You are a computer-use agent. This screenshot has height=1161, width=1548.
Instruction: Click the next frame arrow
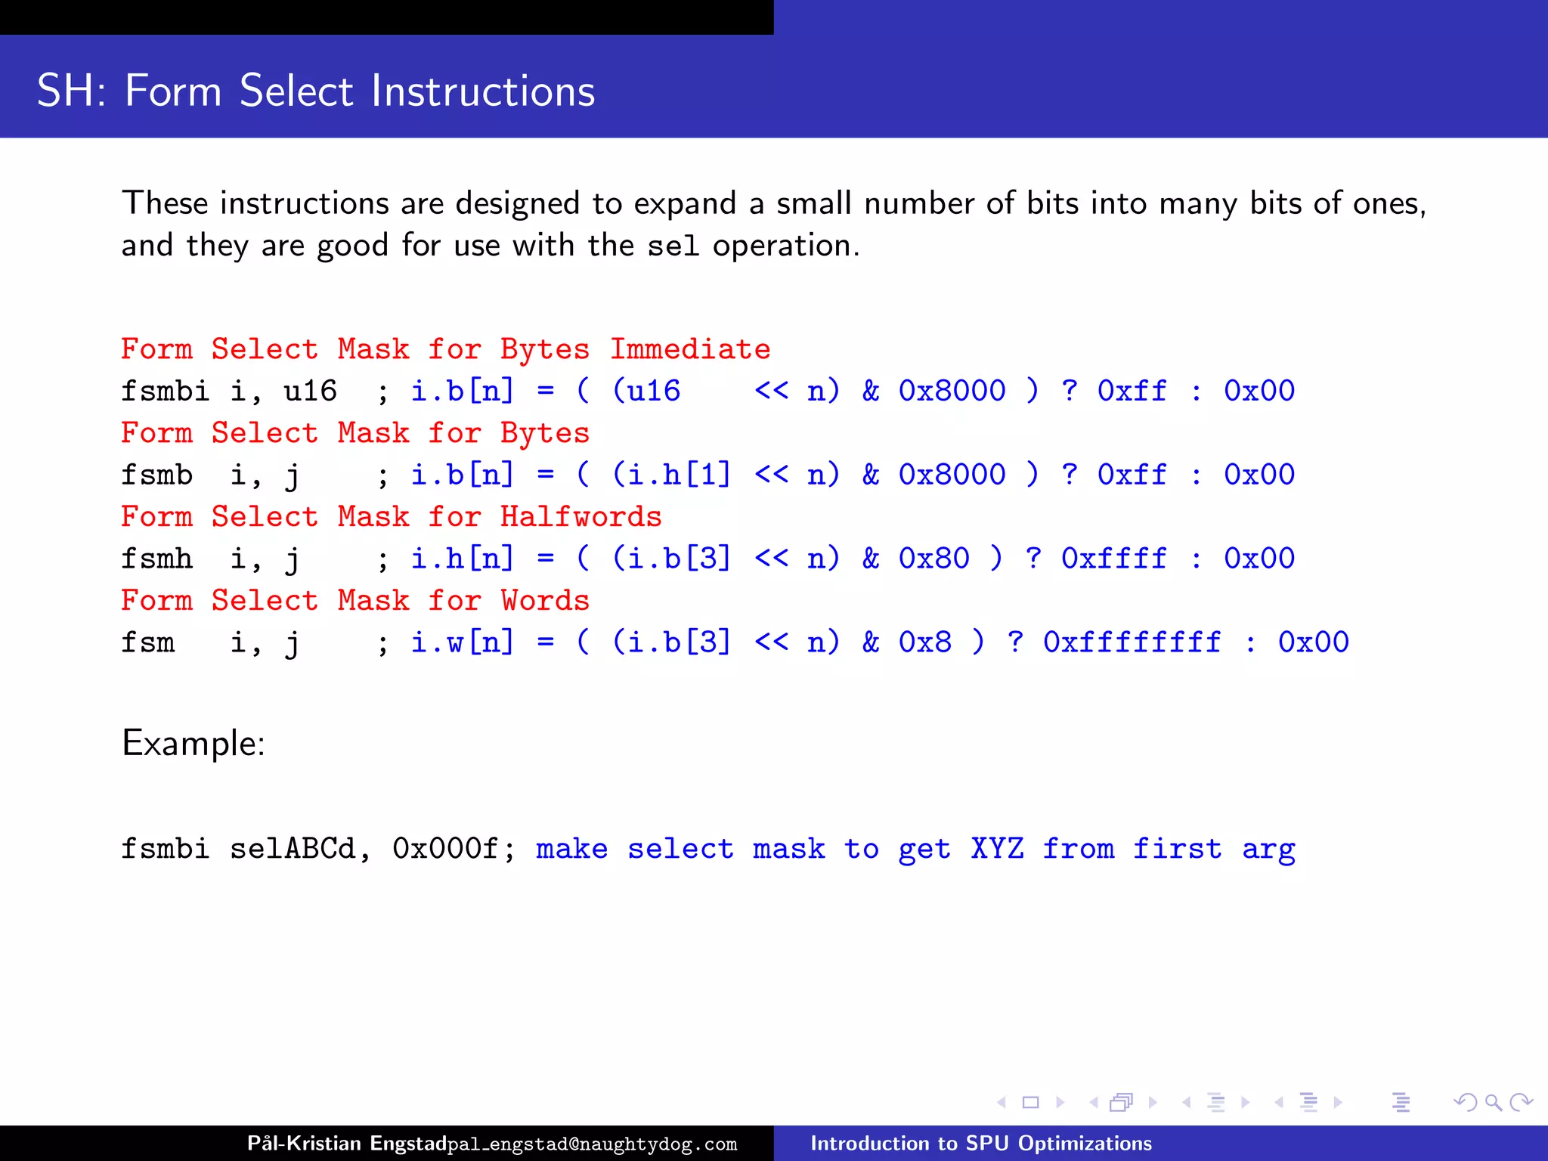1153,1103
